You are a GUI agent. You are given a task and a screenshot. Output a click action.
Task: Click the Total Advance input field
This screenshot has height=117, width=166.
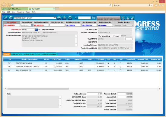coord(94,94)
